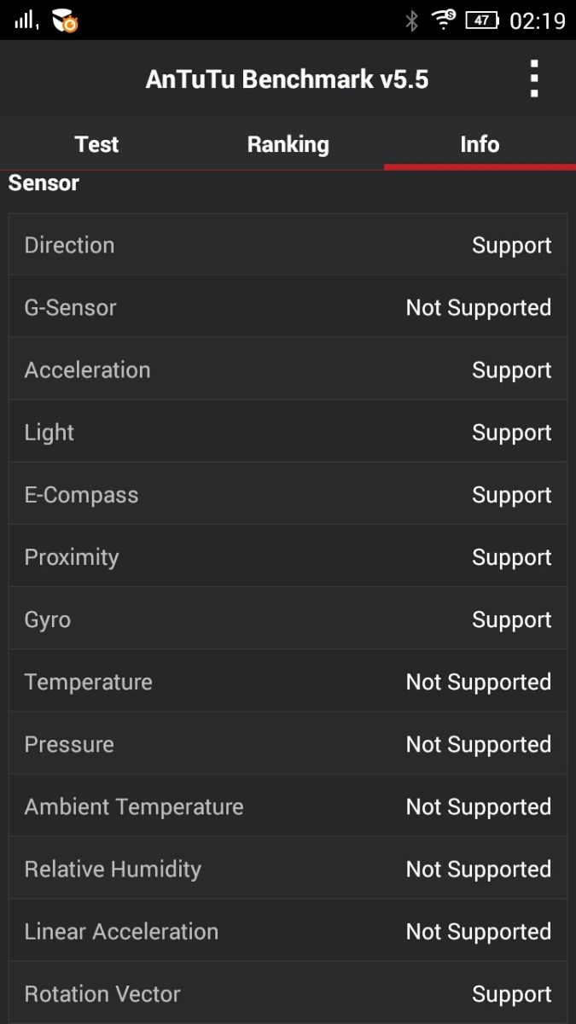Tap the E-Compass entry
This screenshot has width=576, height=1024.
point(288,494)
